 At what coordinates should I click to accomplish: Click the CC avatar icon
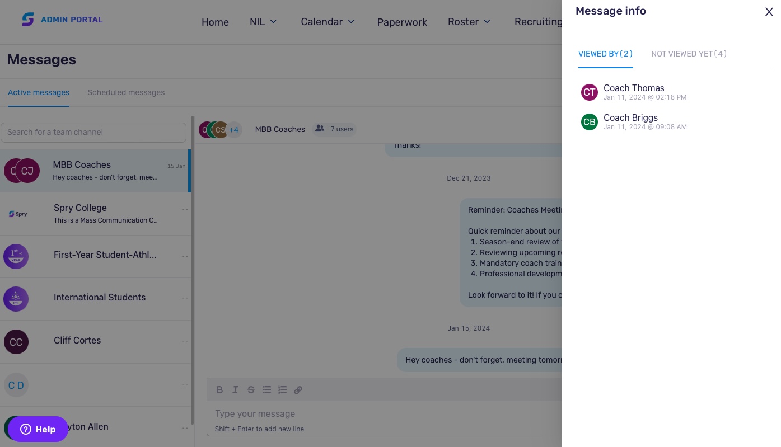[16, 342]
